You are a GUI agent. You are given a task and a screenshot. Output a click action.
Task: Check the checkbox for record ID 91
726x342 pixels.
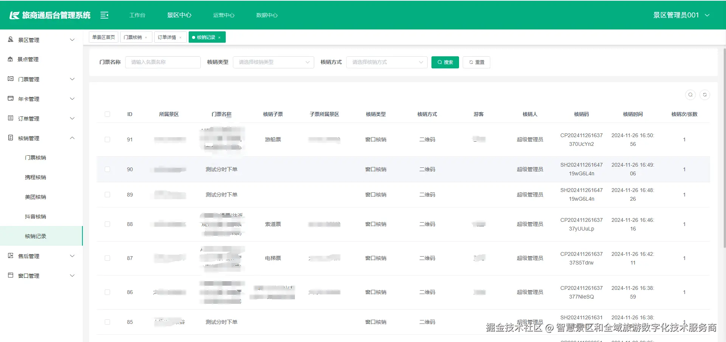click(x=107, y=139)
